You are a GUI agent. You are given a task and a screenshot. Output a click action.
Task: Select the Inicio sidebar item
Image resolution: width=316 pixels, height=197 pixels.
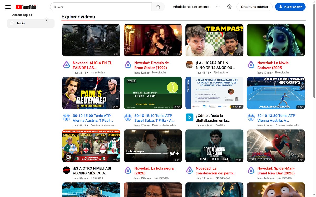(31, 23)
